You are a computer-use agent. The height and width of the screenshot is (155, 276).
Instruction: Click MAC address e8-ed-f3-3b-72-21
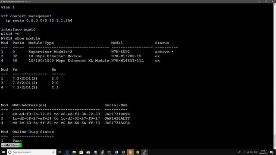click(x=32, y=114)
